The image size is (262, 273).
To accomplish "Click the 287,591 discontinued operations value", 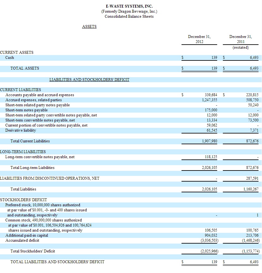I will [252, 178].
